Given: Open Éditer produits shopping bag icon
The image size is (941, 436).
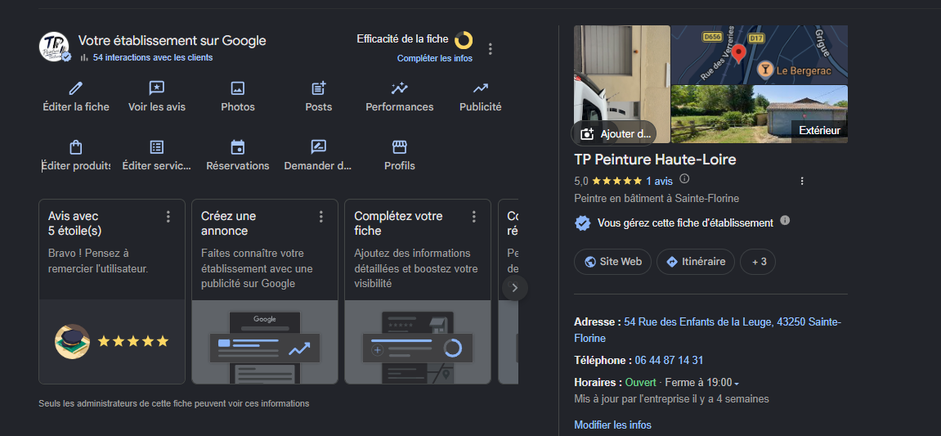Looking at the screenshot, I should [x=75, y=147].
